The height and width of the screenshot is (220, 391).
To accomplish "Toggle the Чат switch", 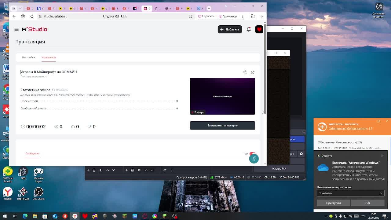I will click(x=252, y=154).
